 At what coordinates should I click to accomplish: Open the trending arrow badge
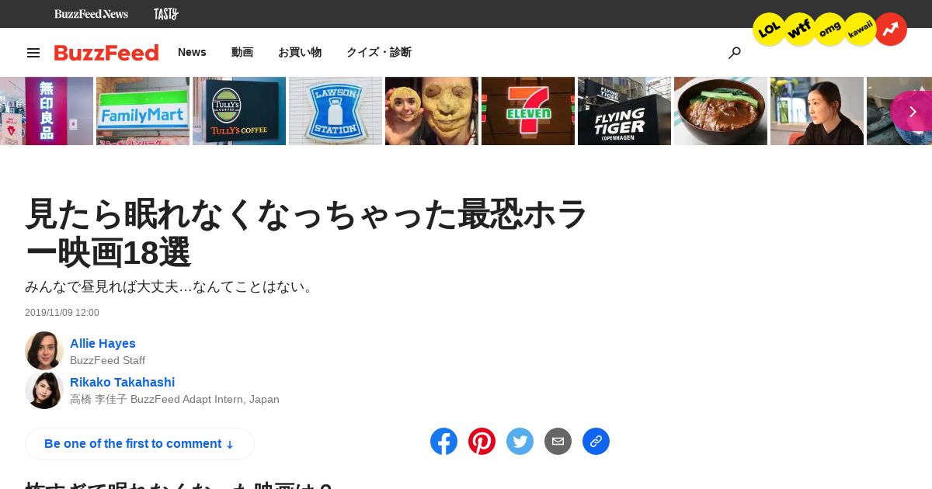click(x=890, y=29)
